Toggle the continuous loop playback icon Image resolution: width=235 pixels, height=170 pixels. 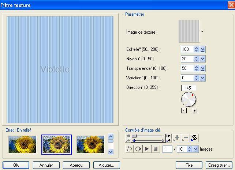coord(138,149)
